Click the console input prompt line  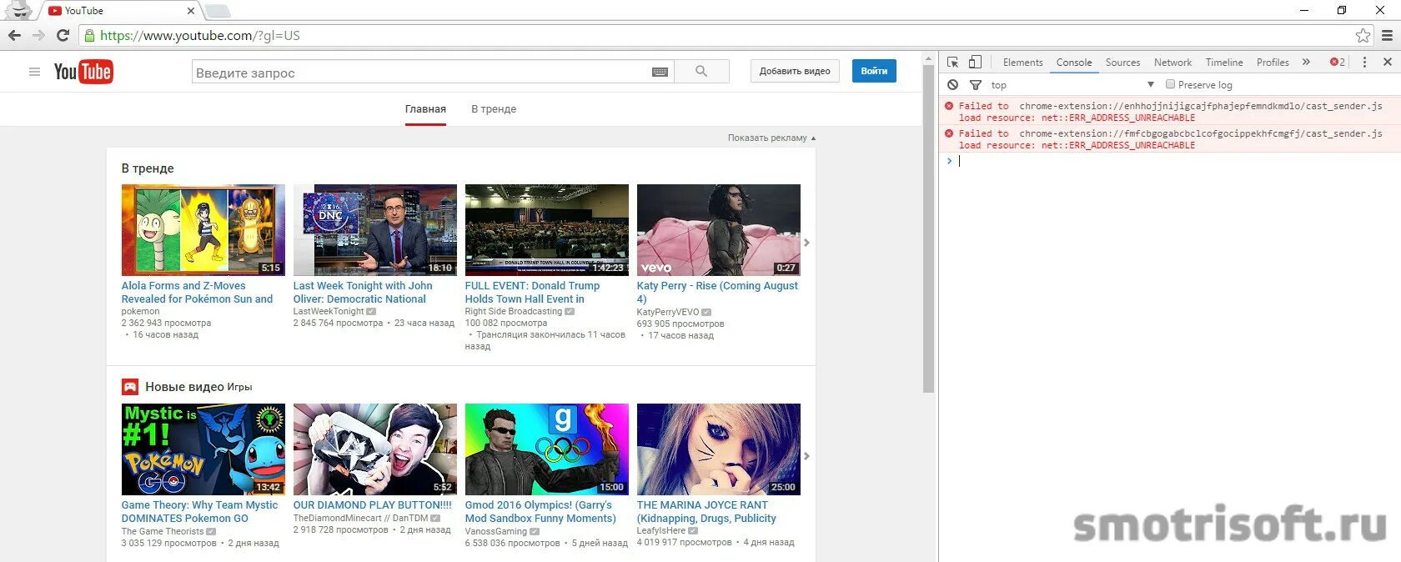pos(1170,161)
